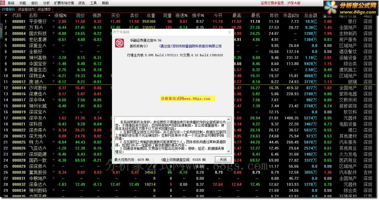Close the About dialog with the X icon
Screen dimensions: 379x200
pos(230,32)
